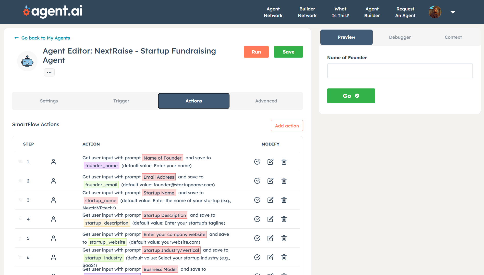
Task: Click the user icon in step 5
Action: point(53,238)
